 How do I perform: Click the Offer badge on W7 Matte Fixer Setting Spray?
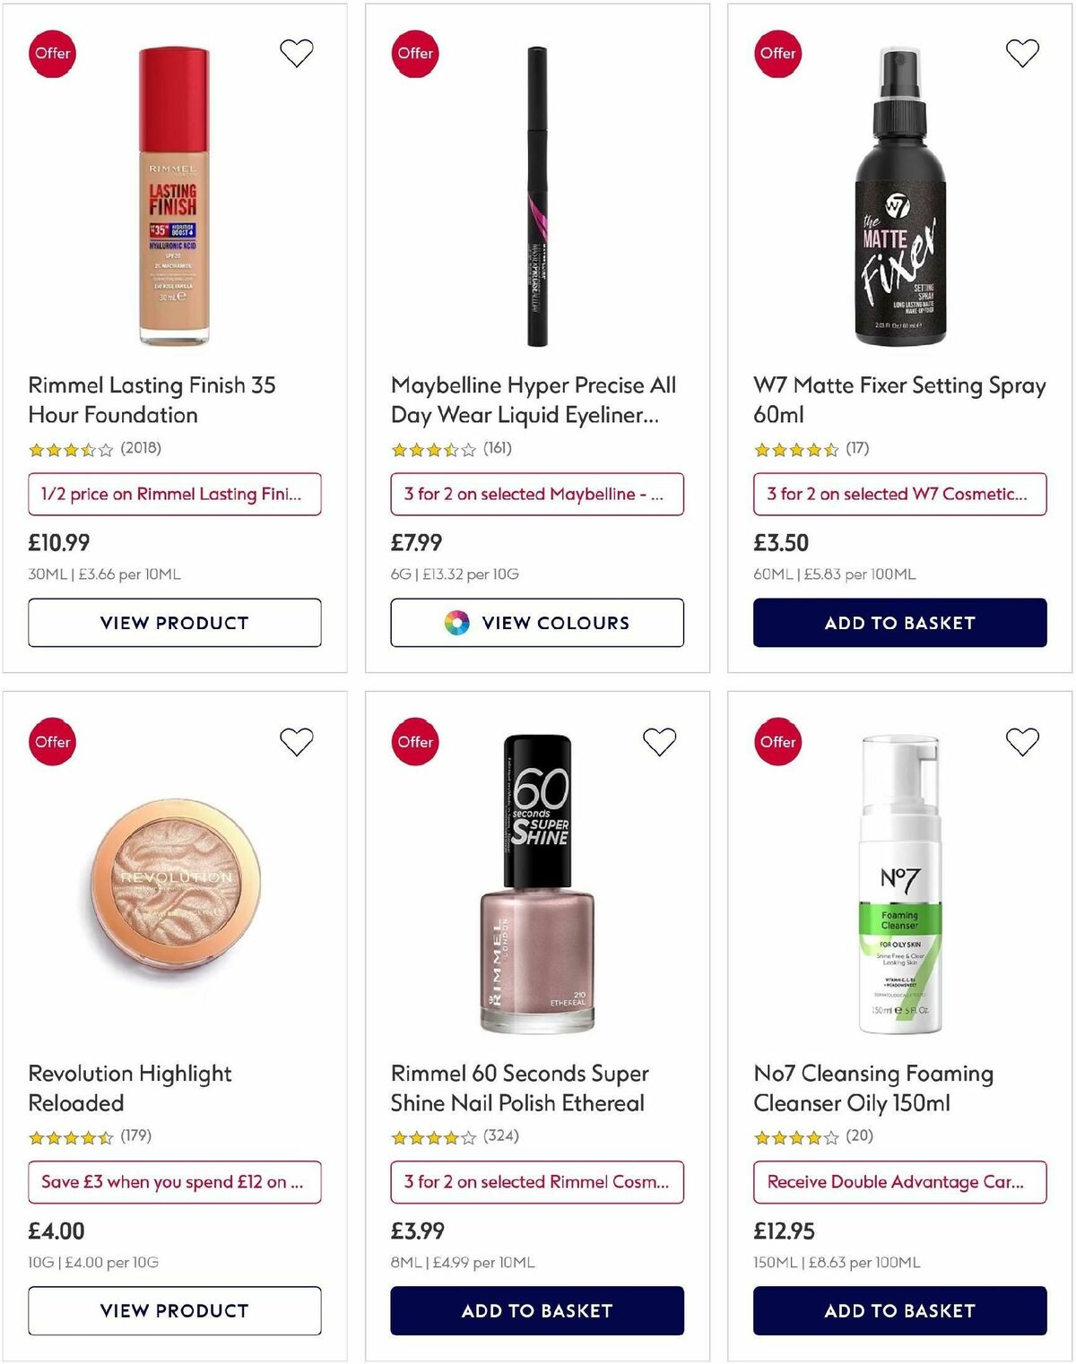tap(777, 53)
